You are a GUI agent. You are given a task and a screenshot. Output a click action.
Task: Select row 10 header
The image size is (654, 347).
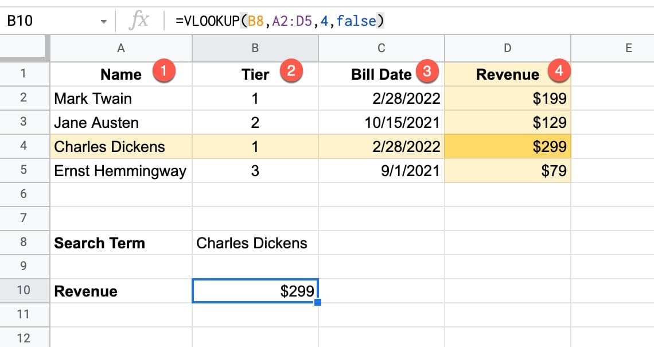pos(24,291)
